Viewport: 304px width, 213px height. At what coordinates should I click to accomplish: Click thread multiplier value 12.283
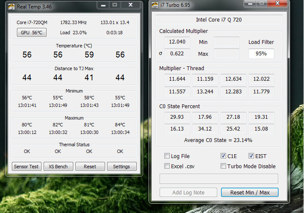click(x=233, y=92)
